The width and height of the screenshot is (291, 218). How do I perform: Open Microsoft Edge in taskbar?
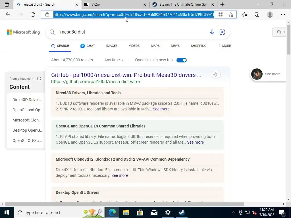coord(112,212)
